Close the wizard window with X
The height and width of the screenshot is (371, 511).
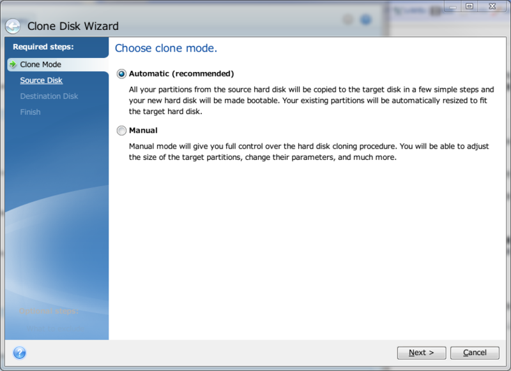[x=492, y=6]
